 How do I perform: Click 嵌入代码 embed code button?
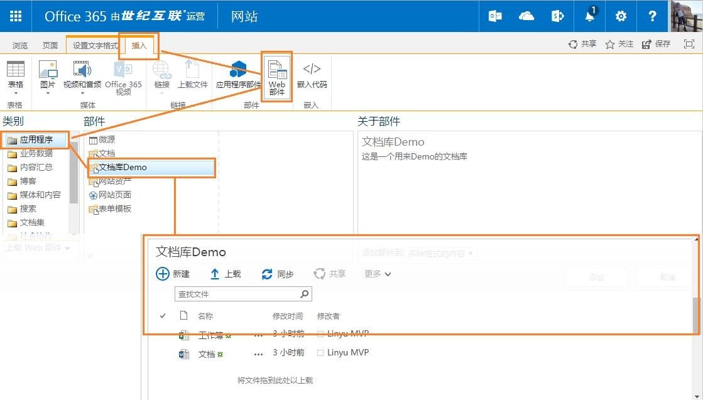click(312, 74)
